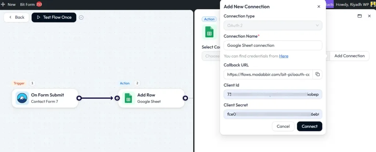Select the Contact Form 7 trigger icon
Screen dimensions: 376x152
[x=22, y=98]
